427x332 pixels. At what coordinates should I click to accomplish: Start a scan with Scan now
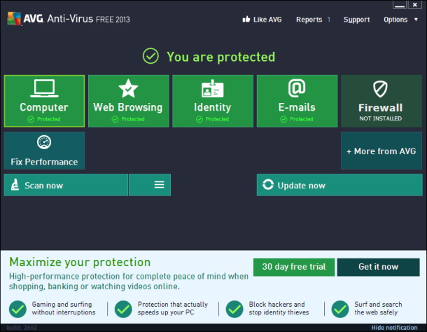click(x=66, y=185)
